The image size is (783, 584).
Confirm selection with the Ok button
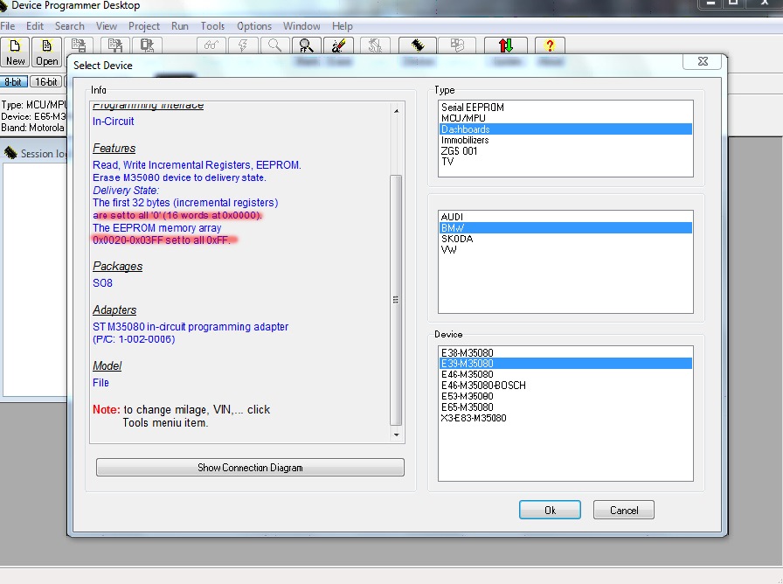tap(550, 510)
